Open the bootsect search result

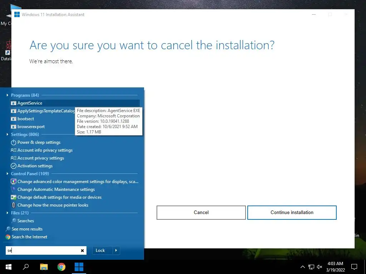point(26,119)
